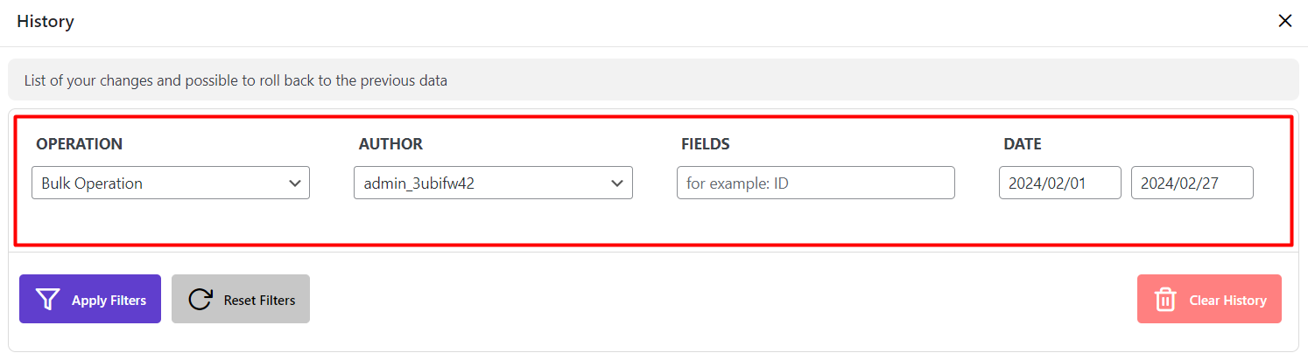The height and width of the screenshot is (360, 1308).
Task: Click the AUTHOR column label
Action: pyautogui.click(x=390, y=144)
